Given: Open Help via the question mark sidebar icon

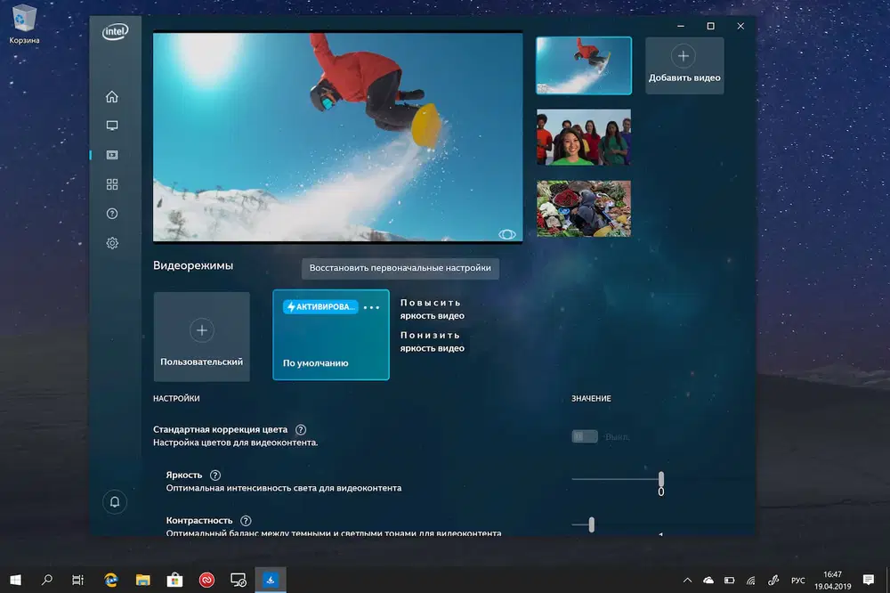Looking at the screenshot, I should click(x=112, y=213).
